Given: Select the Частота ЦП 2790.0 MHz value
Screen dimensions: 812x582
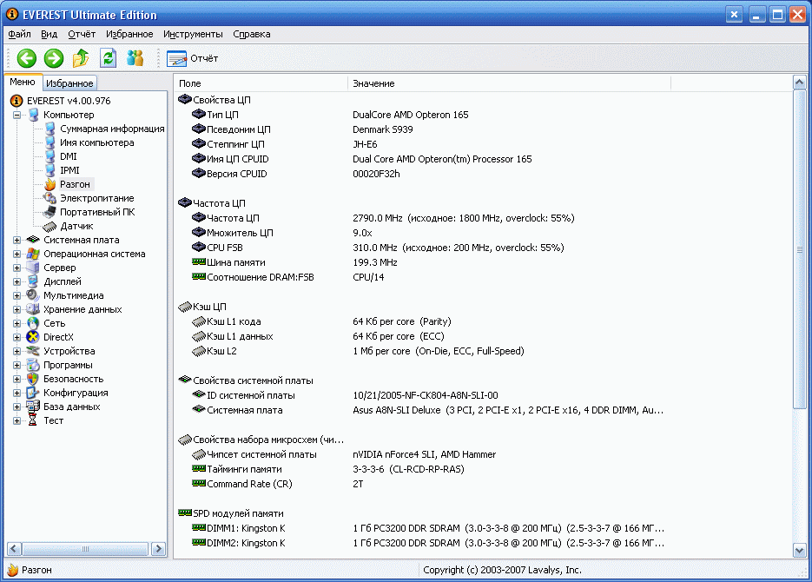Looking at the screenshot, I should pyautogui.click(x=464, y=218).
